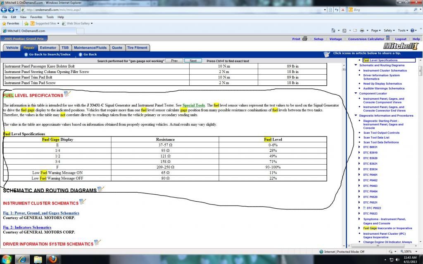
Task: Open the Windows Start button
Action: [7, 259]
